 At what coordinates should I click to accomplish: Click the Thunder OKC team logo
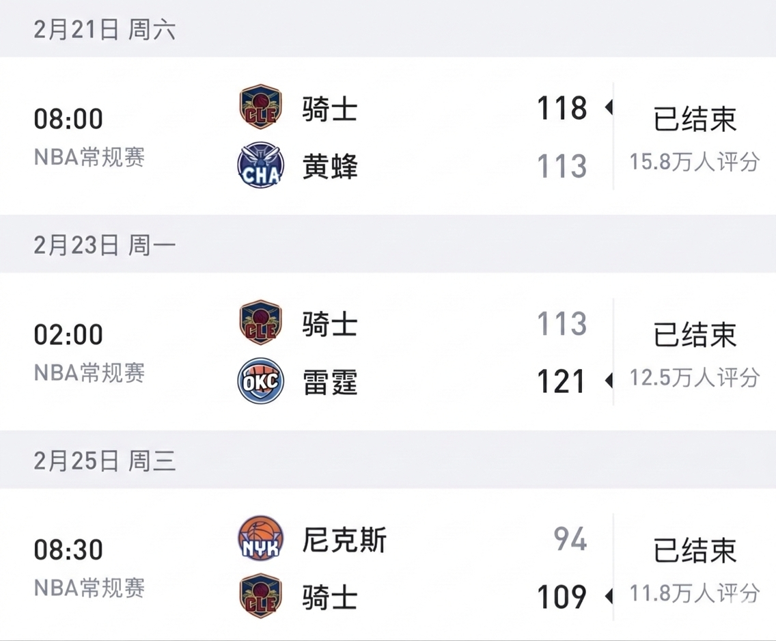[260, 382]
